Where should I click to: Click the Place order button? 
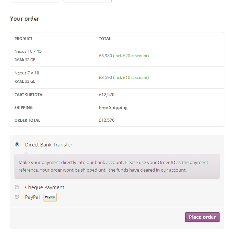pos(202,217)
